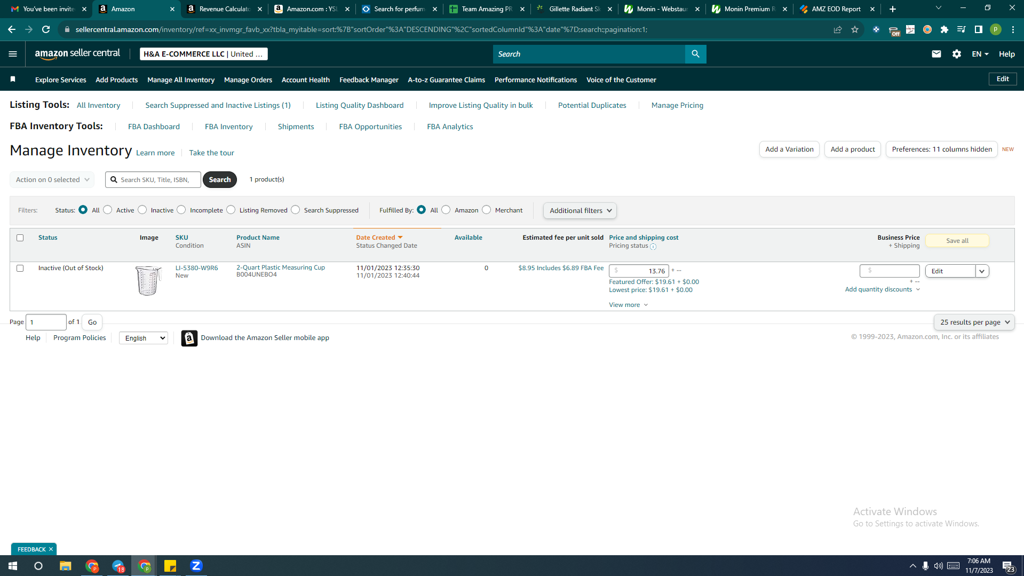Open File Explorer from the taskbar
The width and height of the screenshot is (1024, 576).
(x=66, y=566)
